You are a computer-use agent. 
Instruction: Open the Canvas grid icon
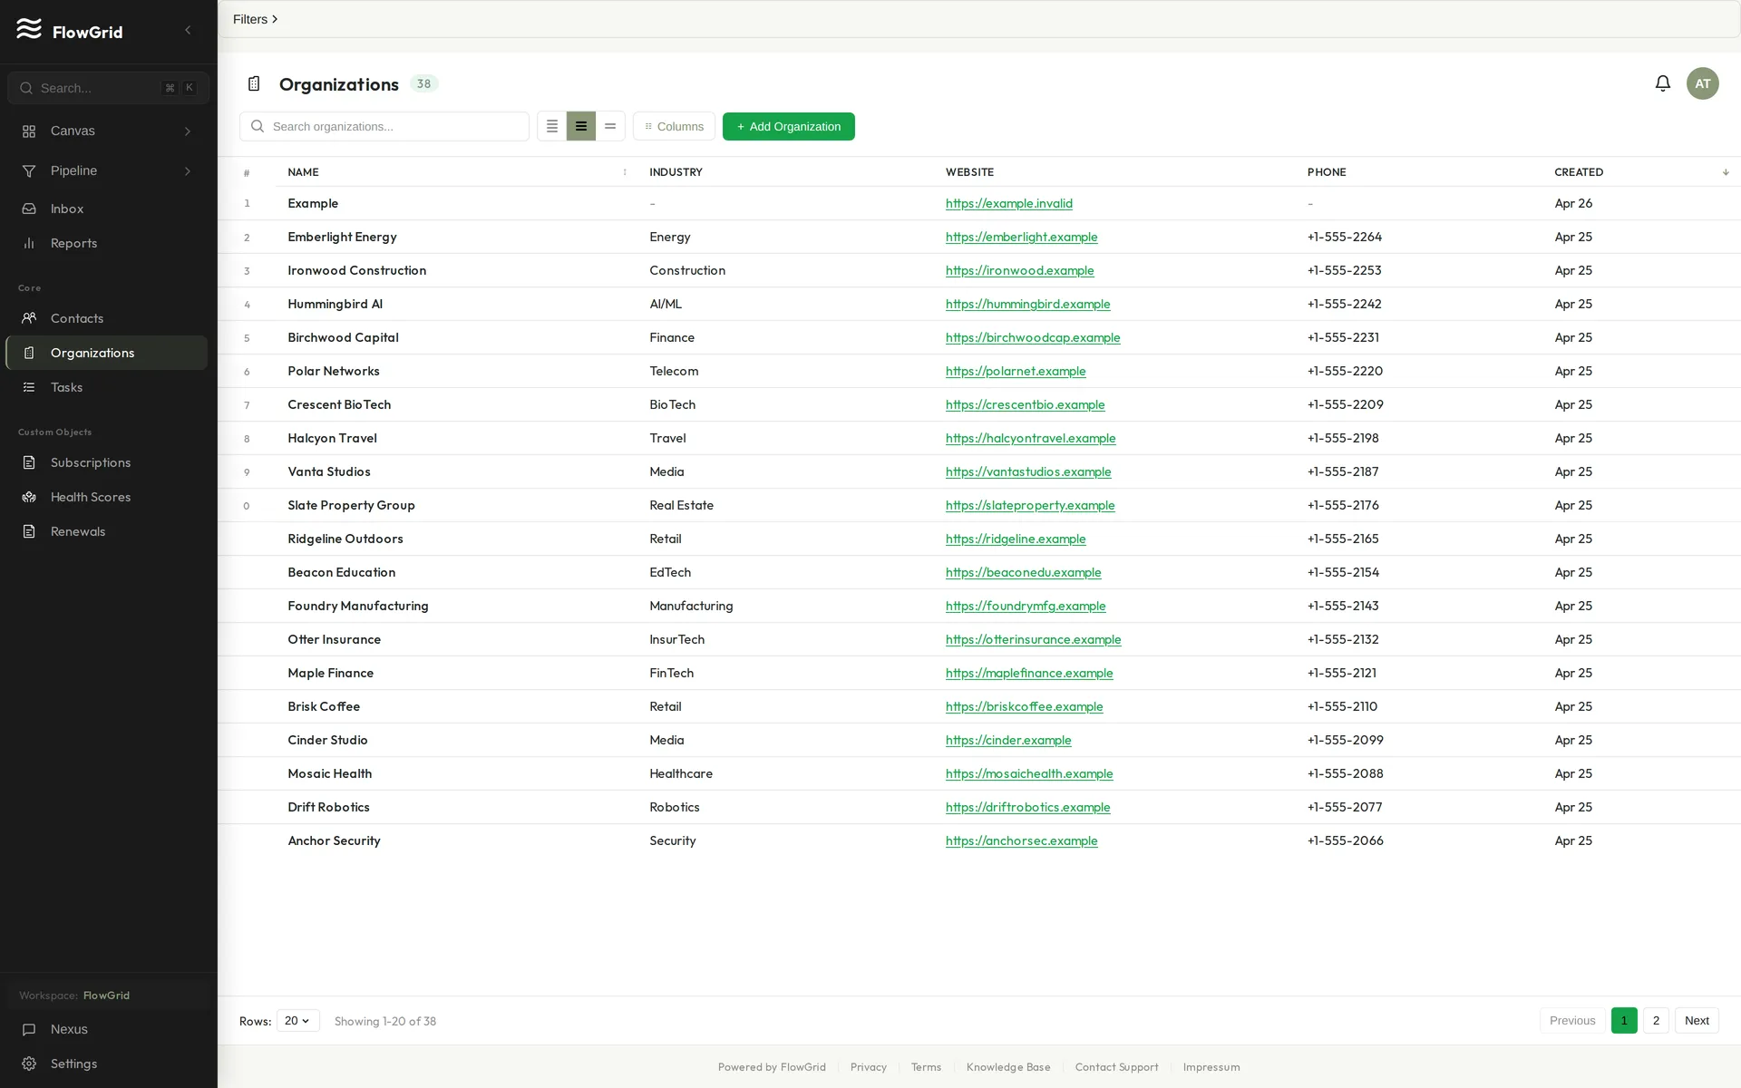pos(29,131)
